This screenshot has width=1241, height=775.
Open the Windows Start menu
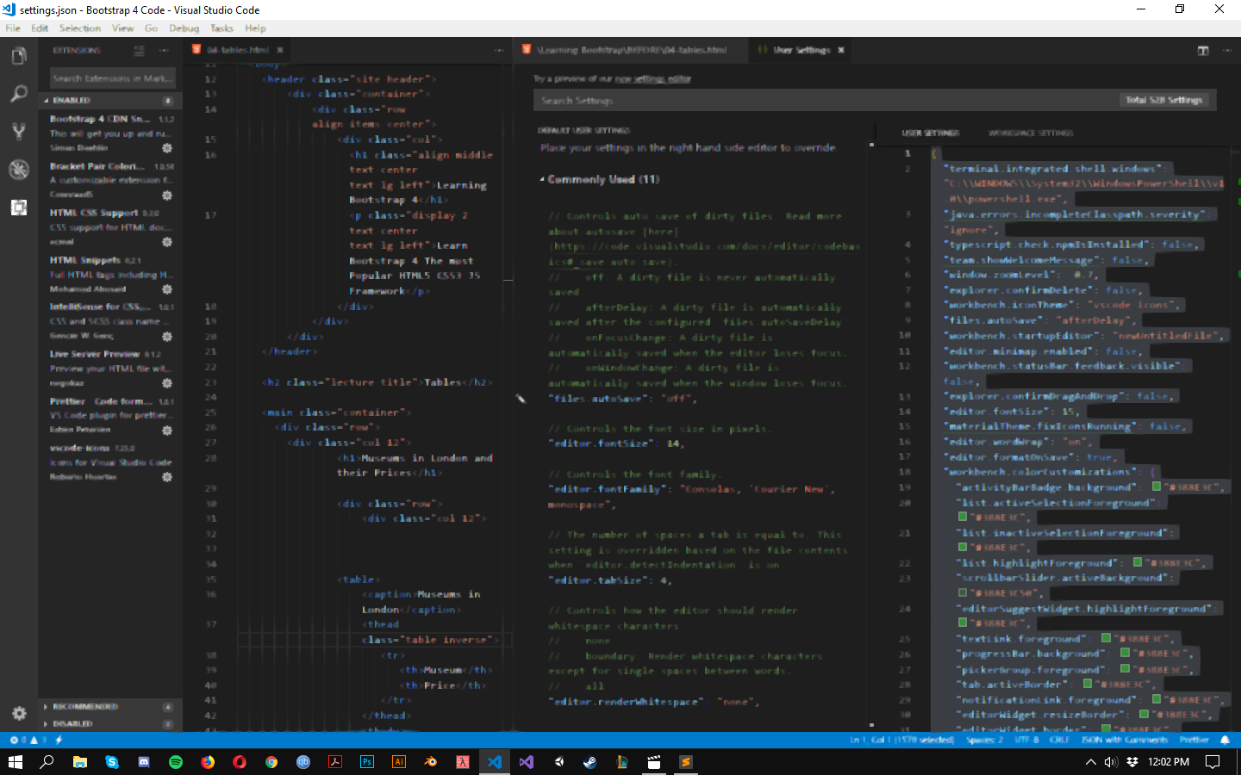point(15,762)
